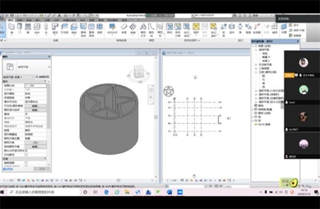Click Edit button for visibility/graphics overrides
The height and width of the screenshot is (209, 320).
pos(36,106)
